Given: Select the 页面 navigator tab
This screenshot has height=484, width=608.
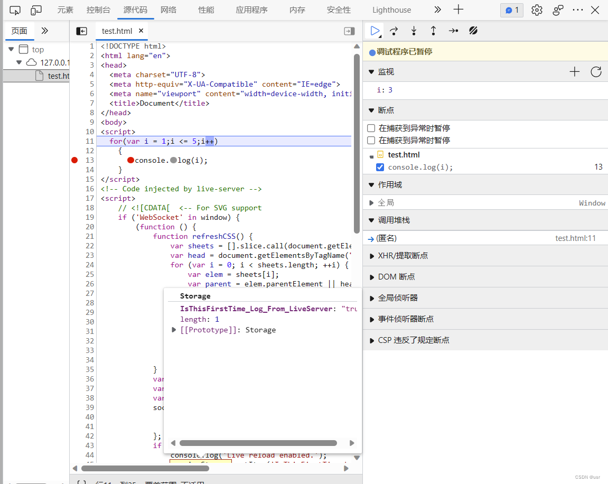Looking at the screenshot, I should pos(20,31).
